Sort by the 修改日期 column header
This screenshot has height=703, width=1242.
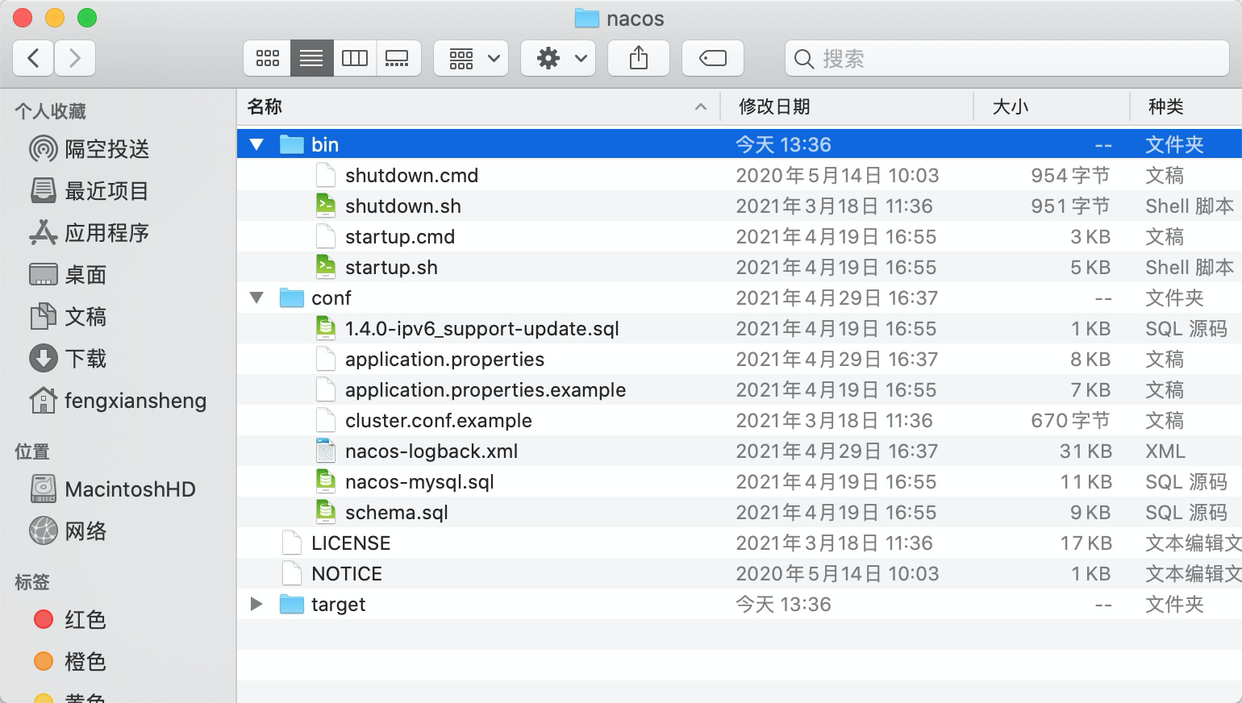774,106
